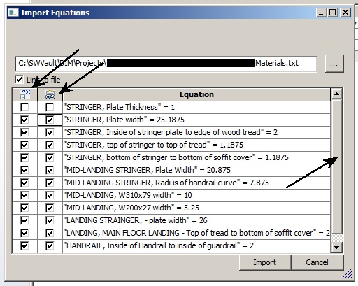Uncheck import box for HANDRAIL Inside of Handrail row

coord(24,245)
